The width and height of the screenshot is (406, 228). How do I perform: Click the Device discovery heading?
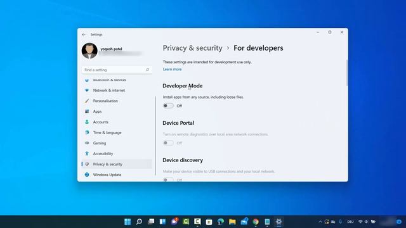[183, 160]
